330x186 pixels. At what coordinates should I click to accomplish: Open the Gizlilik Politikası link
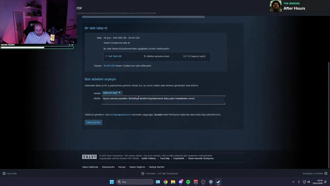(149, 158)
